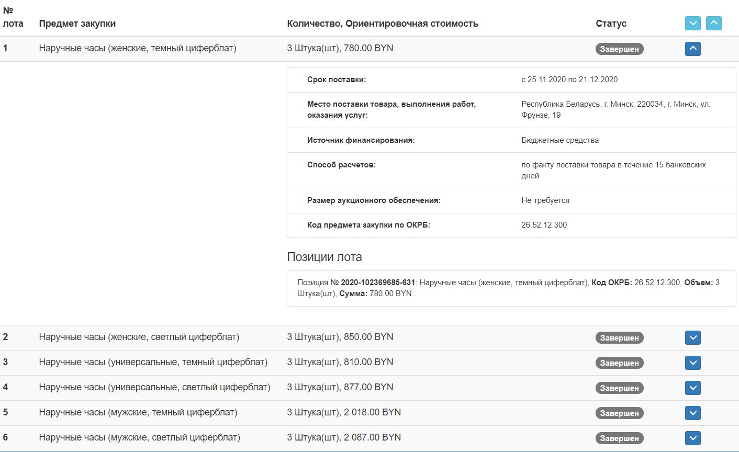Click the 'Способ расчетов:' label
739x452 pixels.
click(341, 165)
